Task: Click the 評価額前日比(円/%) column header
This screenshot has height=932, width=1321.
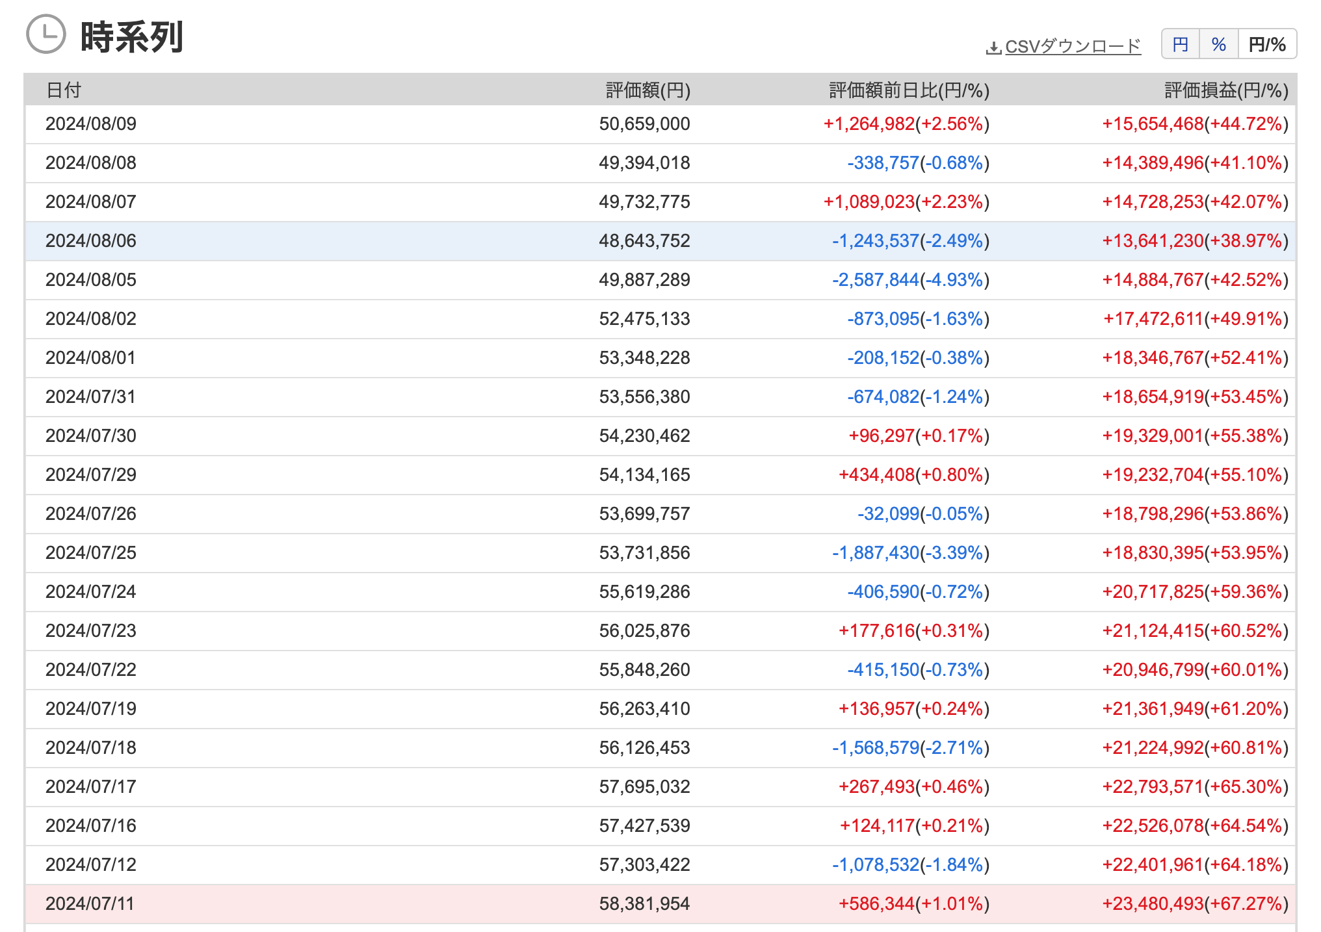Action: pyautogui.click(x=909, y=90)
